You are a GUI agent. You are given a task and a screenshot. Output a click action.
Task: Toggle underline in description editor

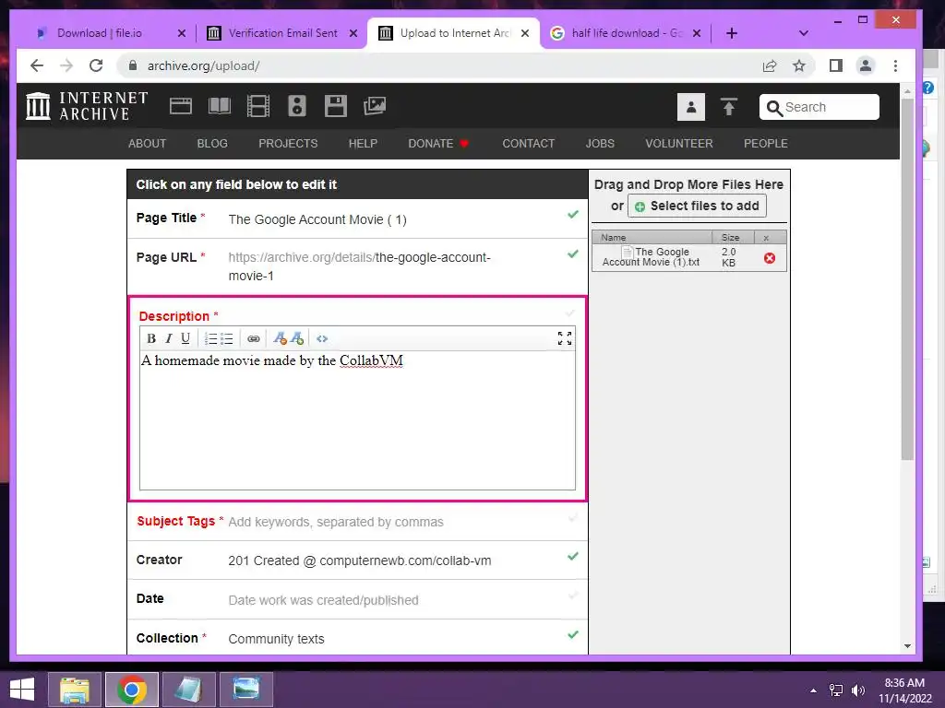coord(185,338)
